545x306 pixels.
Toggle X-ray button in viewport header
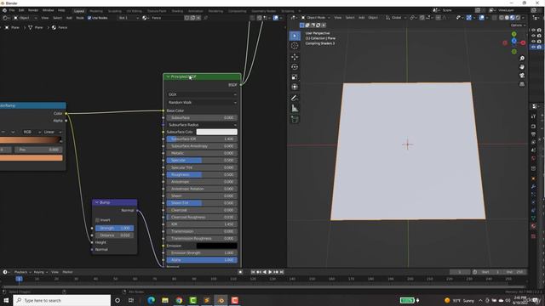495,18
